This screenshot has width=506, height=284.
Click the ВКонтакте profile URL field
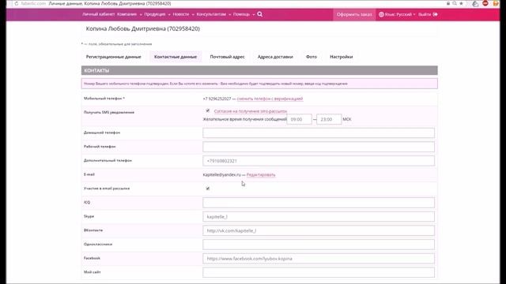(x=319, y=230)
